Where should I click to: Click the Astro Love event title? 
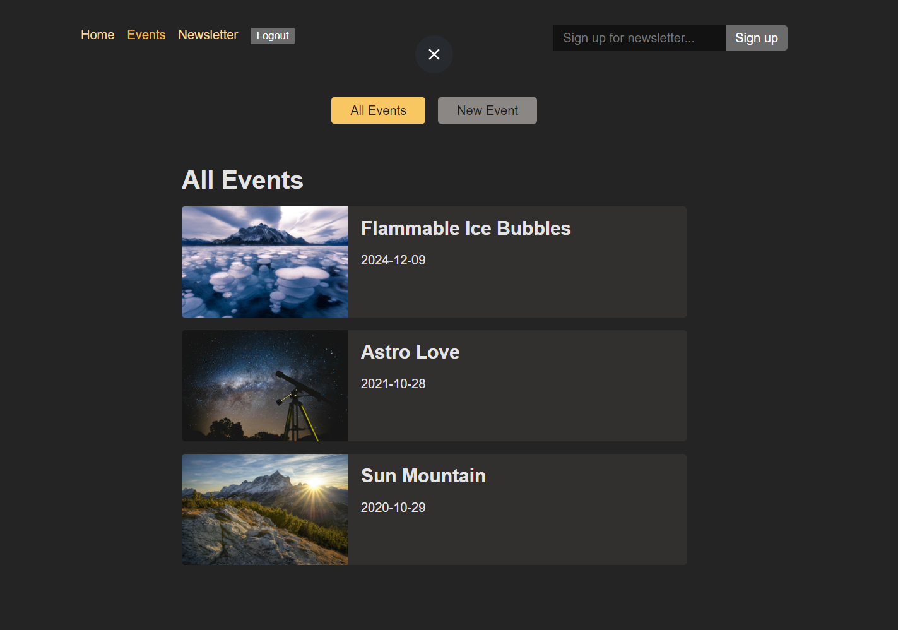point(410,352)
